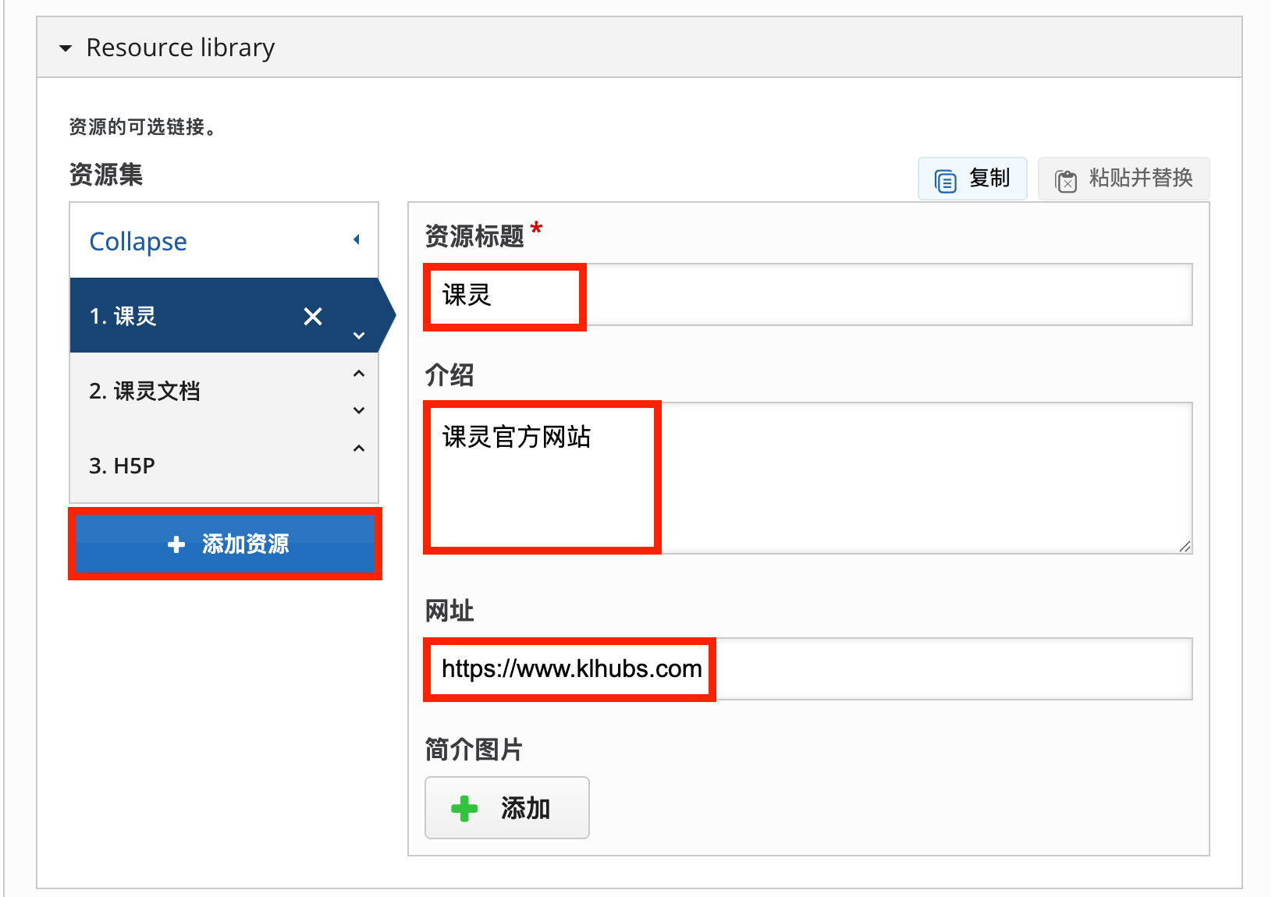
Task: Focus the 网址 URL input field
Action: coord(808,669)
